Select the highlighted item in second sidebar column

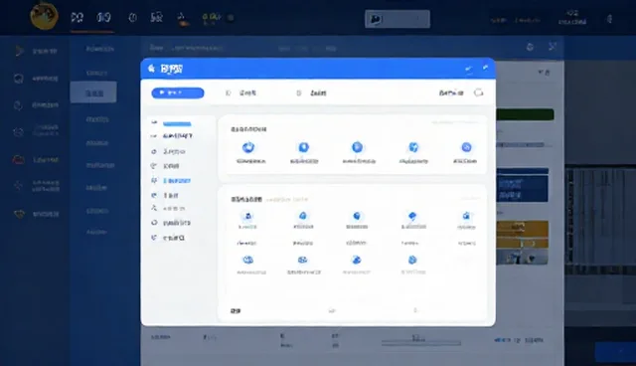click(x=93, y=92)
